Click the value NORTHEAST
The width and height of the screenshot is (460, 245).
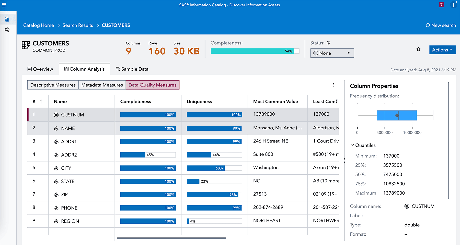[267, 221]
